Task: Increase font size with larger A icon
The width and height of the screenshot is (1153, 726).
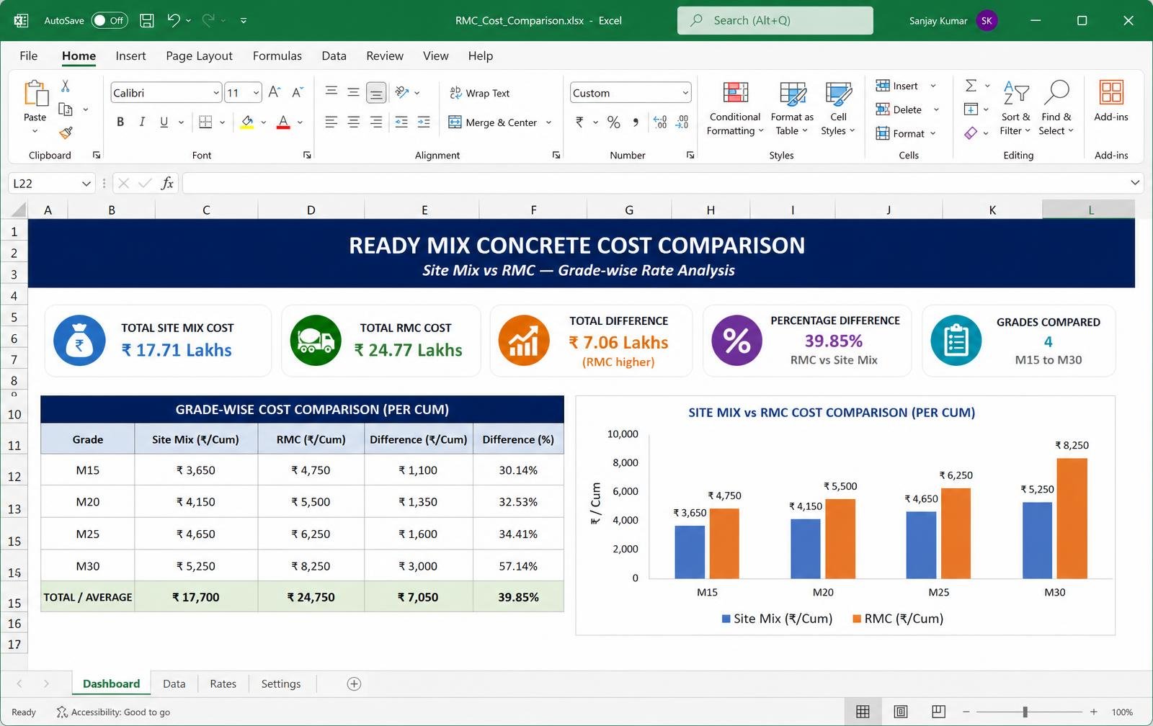Action: [x=275, y=92]
